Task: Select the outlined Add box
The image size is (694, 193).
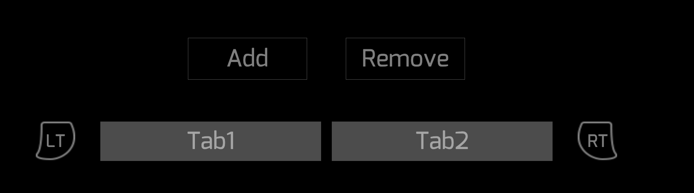Action: (248, 59)
